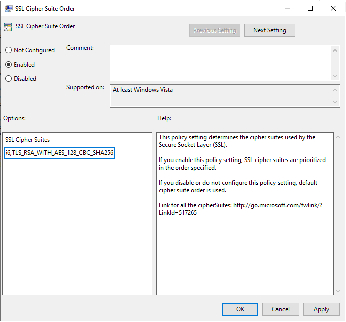
Task: Close the SSL Cipher Suite Order window
Action: [333, 8]
